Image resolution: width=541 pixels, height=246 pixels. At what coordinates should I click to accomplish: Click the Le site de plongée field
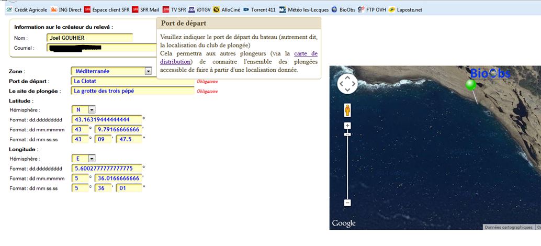[132, 91]
